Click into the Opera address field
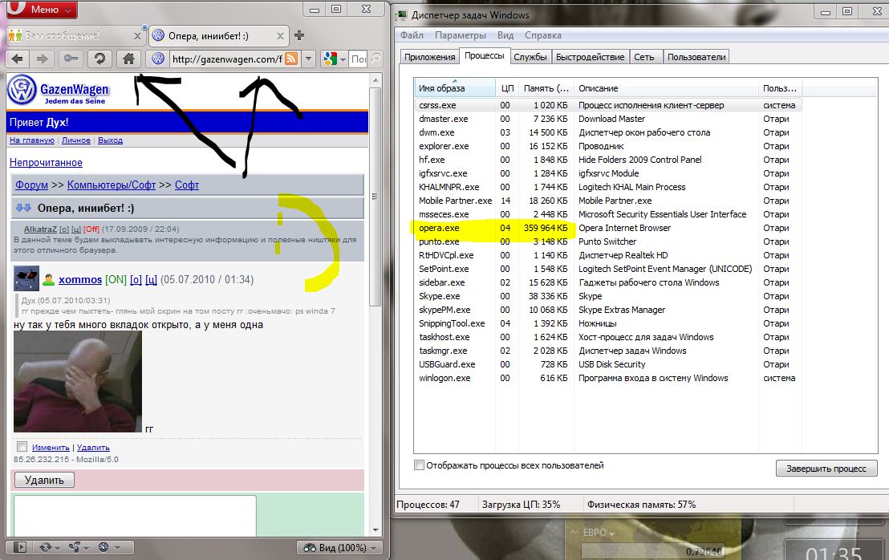Screen dimensions: 889x560 click(227, 59)
